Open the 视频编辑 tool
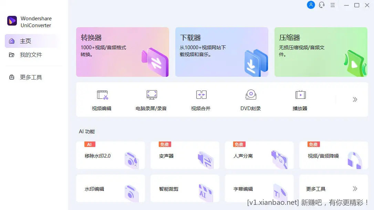This screenshot has height=210, width=374. coord(102,99)
